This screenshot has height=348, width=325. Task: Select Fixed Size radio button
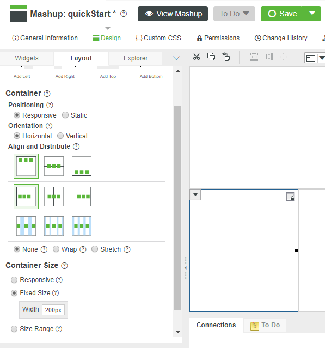pyautogui.click(x=14, y=293)
